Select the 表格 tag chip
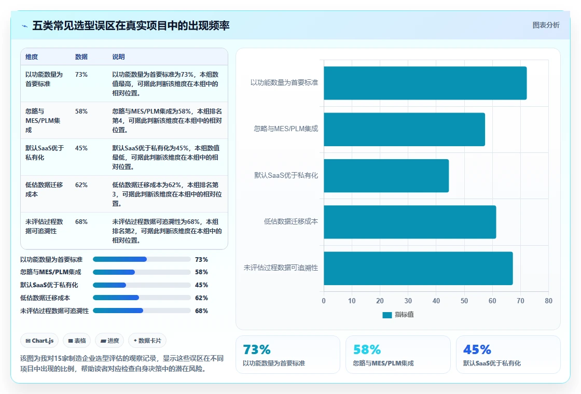Screen dimensions: 581x394 click(77, 341)
